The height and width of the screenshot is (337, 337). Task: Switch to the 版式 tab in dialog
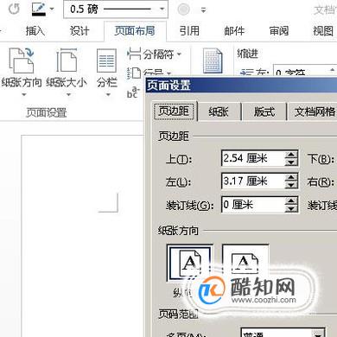264,111
